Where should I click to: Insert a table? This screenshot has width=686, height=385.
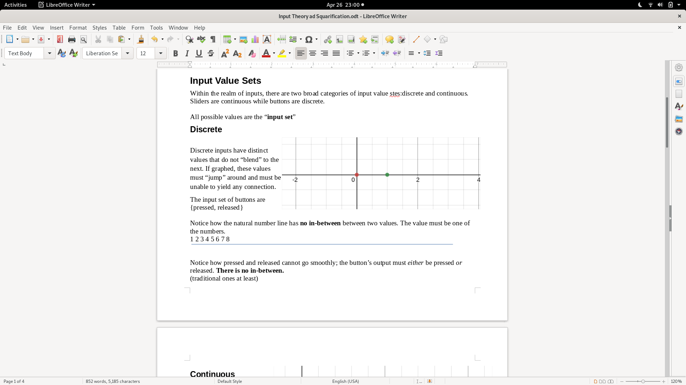point(227,40)
